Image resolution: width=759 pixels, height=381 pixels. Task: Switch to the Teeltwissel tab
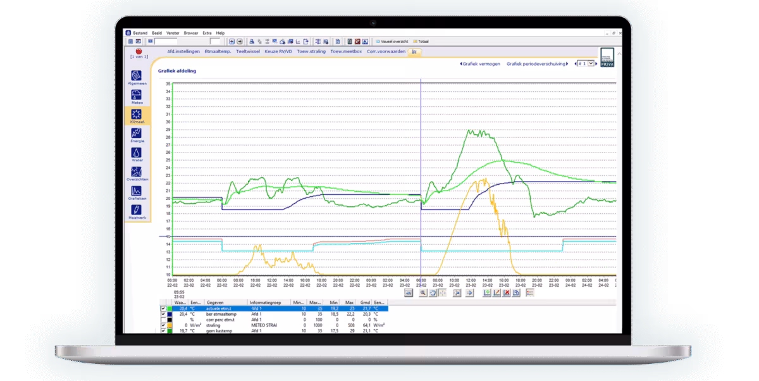(x=248, y=51)
